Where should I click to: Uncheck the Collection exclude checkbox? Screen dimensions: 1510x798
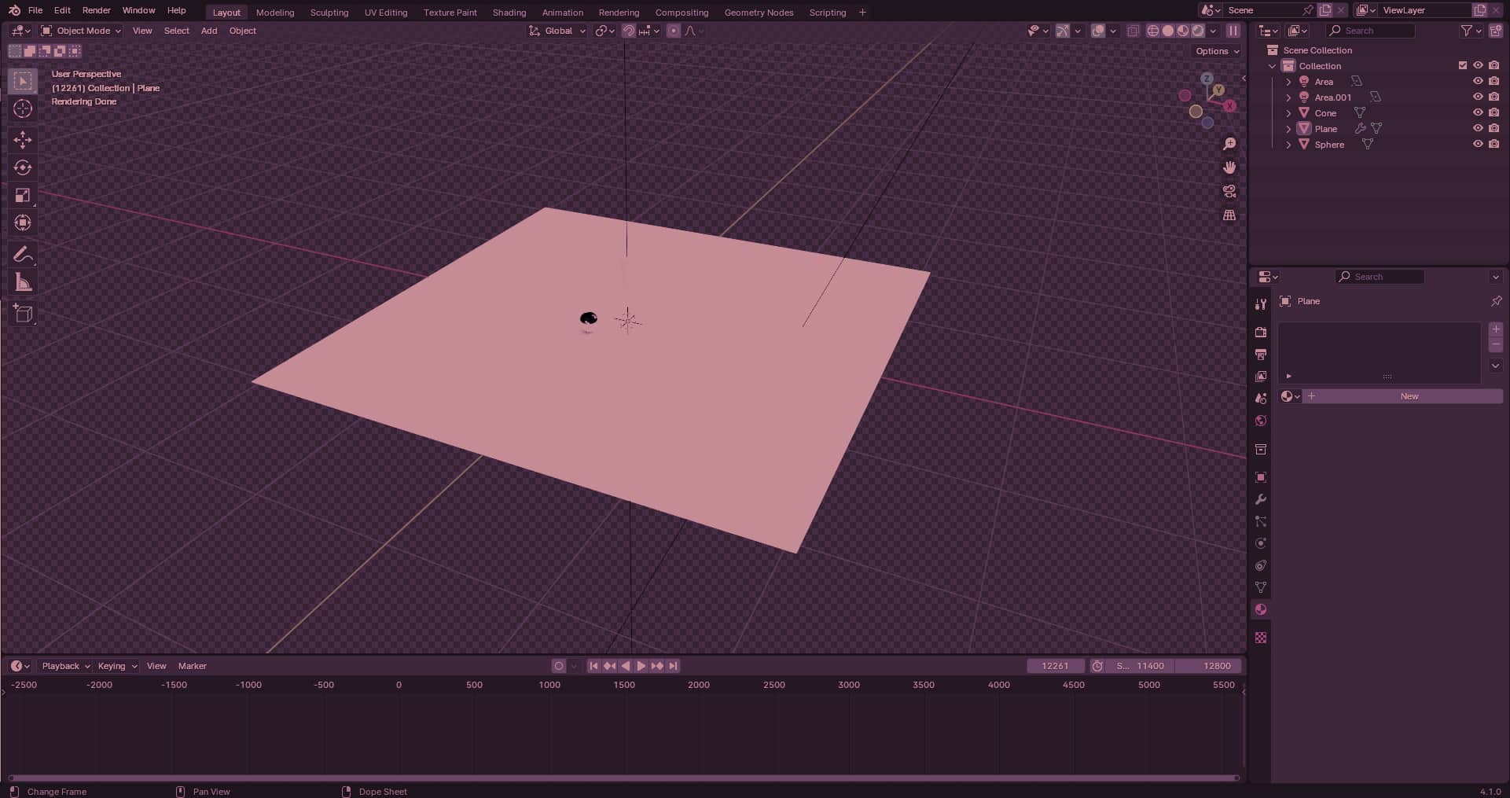(x=1463, y=65)
